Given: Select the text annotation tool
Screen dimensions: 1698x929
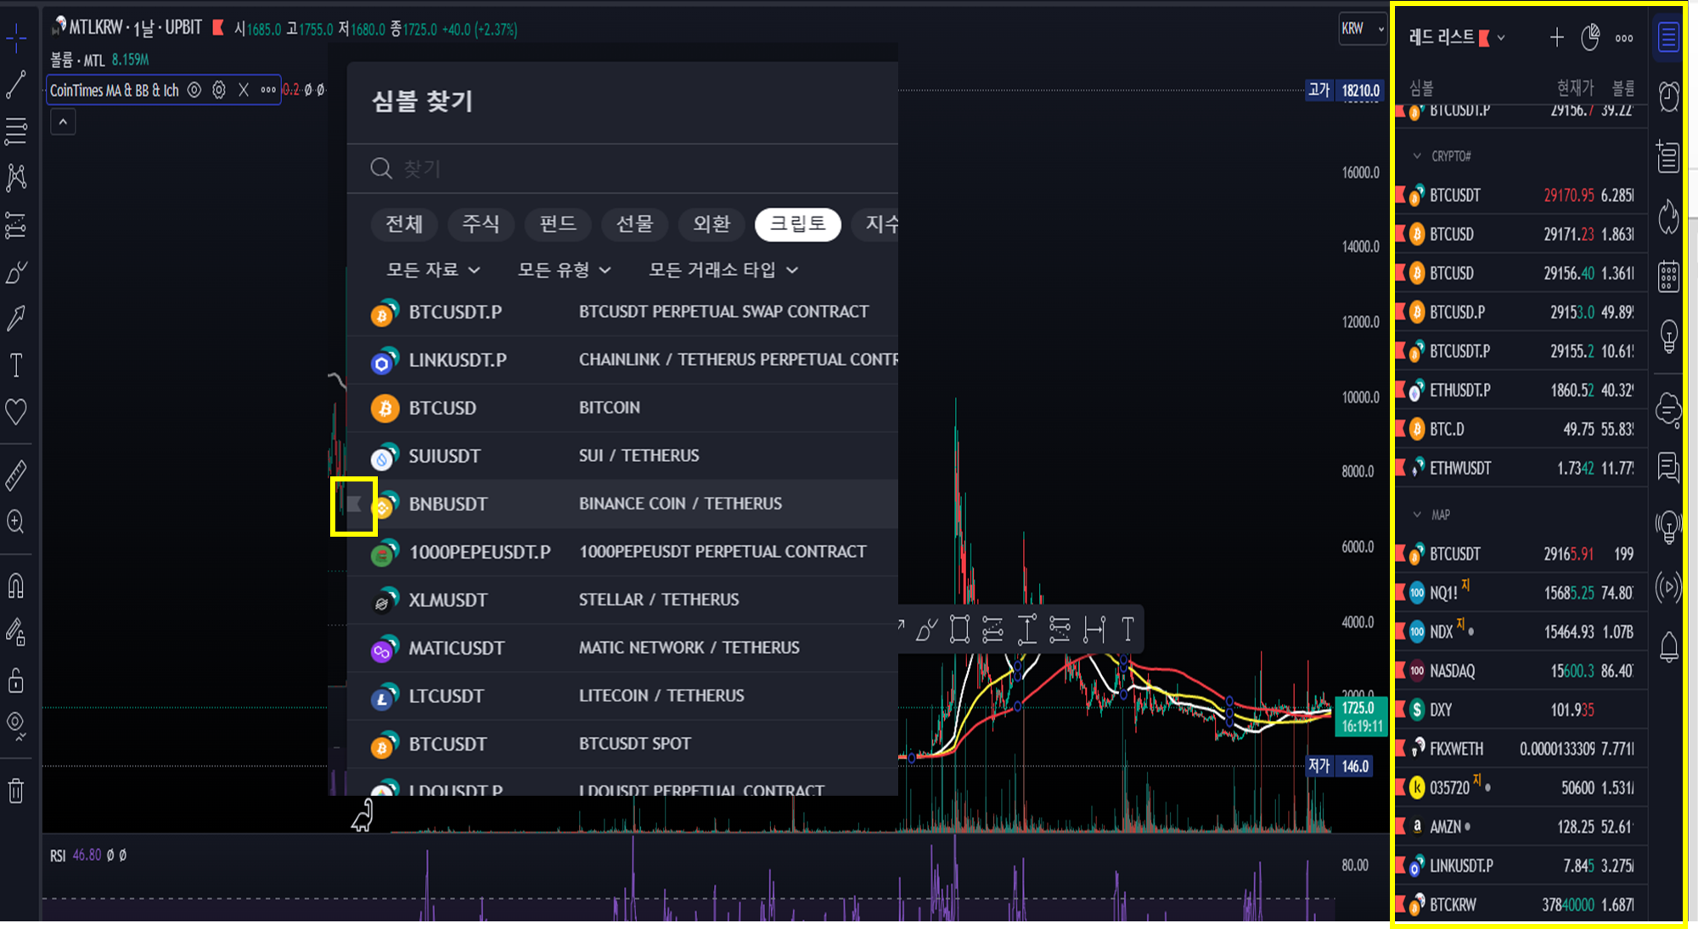Looking at the screenshot, I should [x=16, y=366].
